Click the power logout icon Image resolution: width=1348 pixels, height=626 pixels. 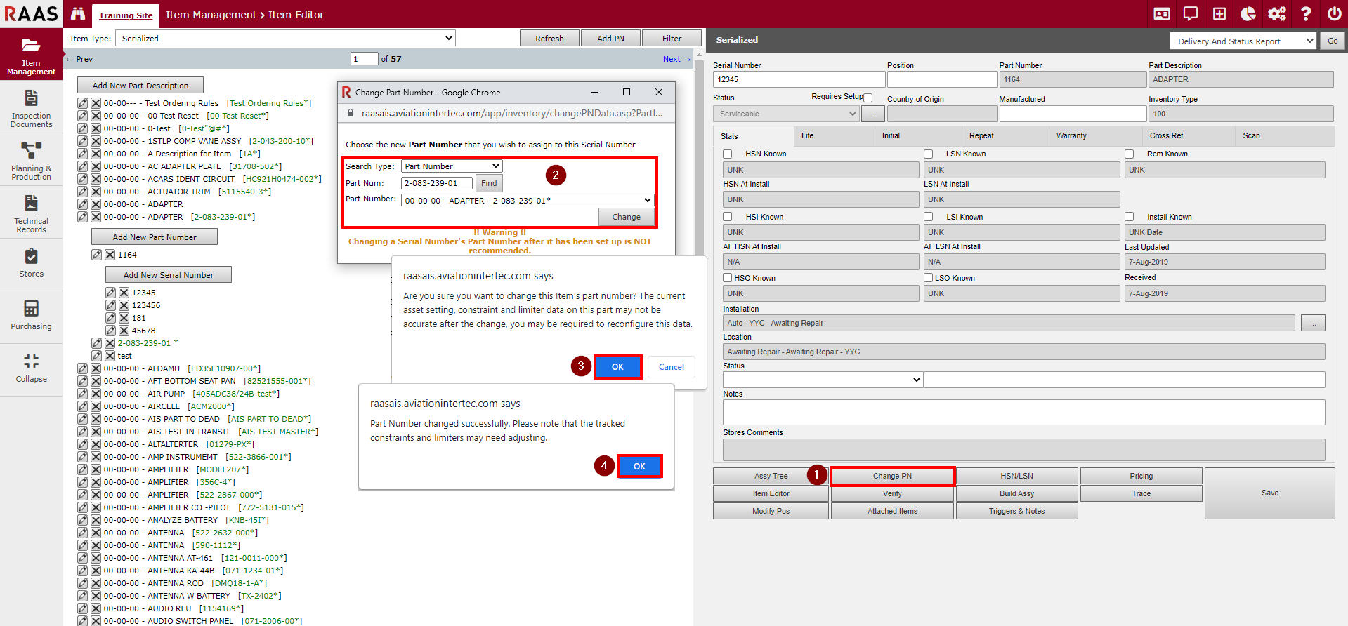pyautogui.click(x=1334, y=14)
